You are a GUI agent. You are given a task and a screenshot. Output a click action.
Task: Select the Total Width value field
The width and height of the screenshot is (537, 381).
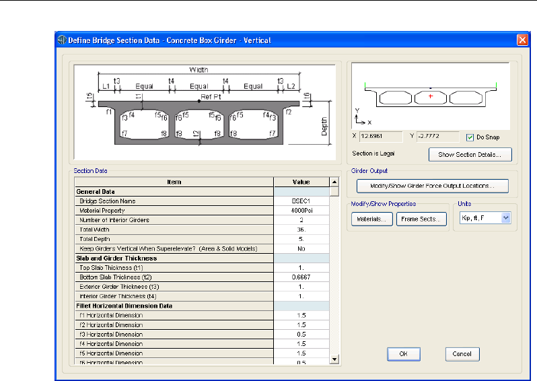point(301,230)
